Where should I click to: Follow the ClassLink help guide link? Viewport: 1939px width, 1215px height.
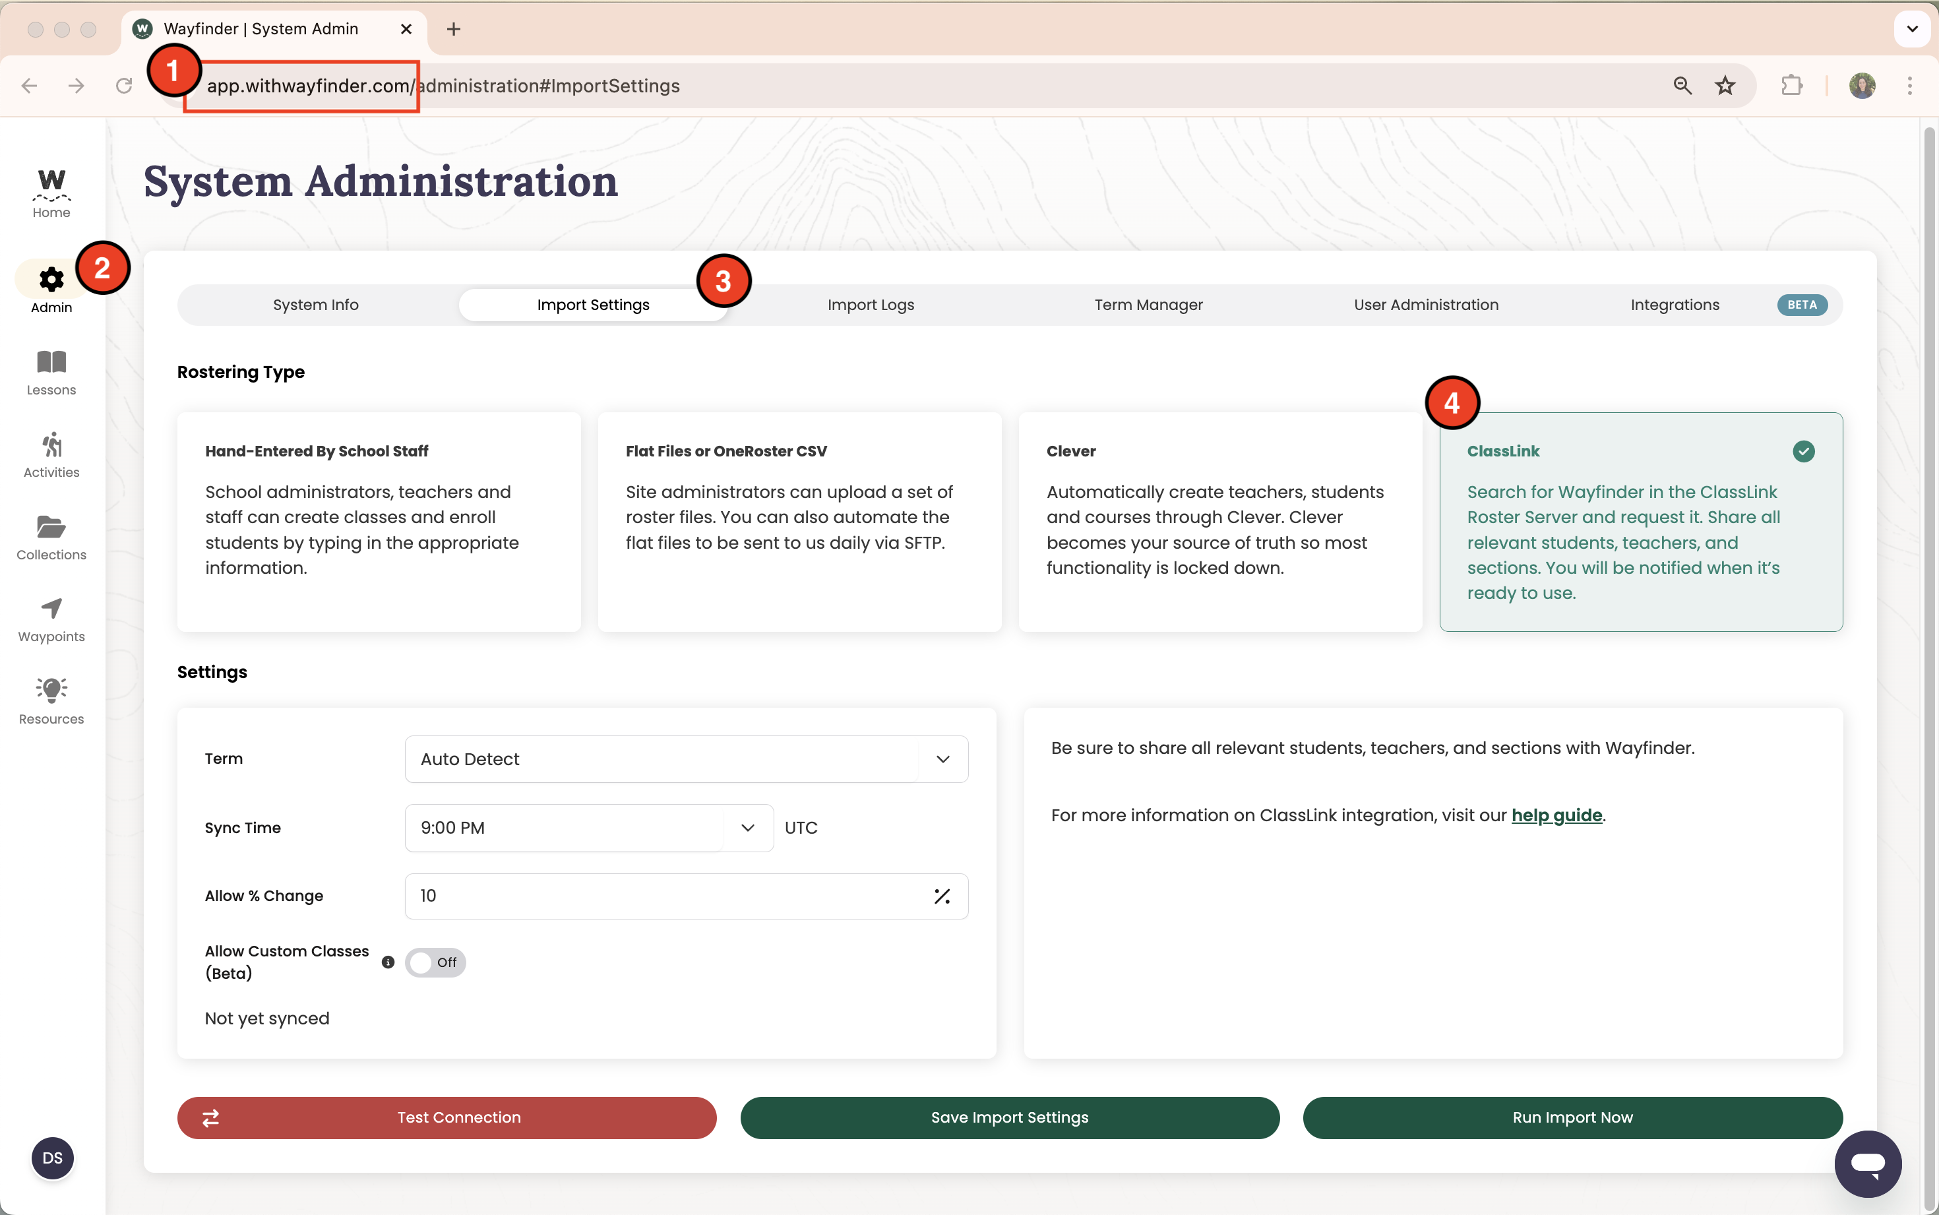tap(1556, 815)
